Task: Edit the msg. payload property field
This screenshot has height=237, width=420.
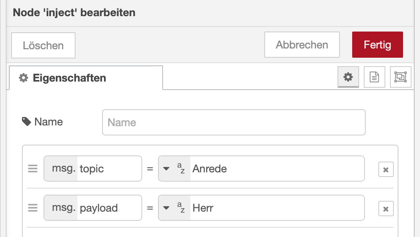Action: pos(109,208)
